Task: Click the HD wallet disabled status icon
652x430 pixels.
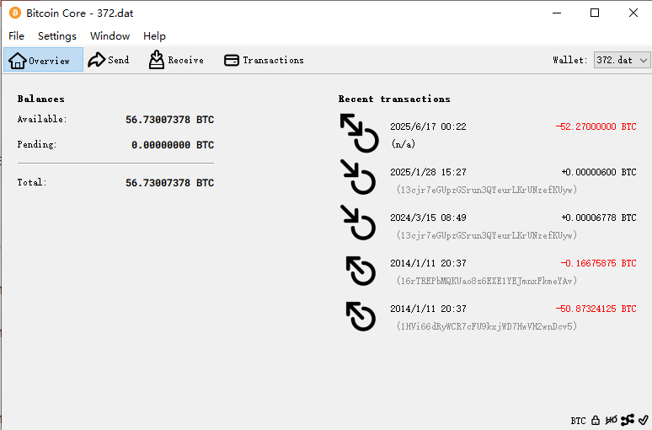Action: tap(612, 420)
